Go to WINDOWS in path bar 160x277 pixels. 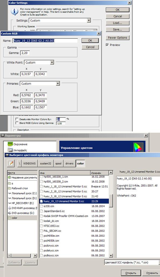point(29,164)
